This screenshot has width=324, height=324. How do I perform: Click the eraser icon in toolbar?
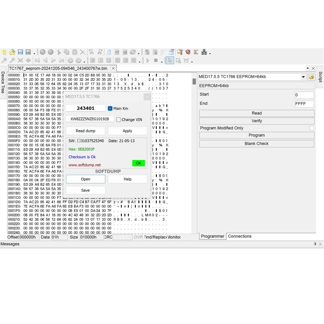point(171,52)
